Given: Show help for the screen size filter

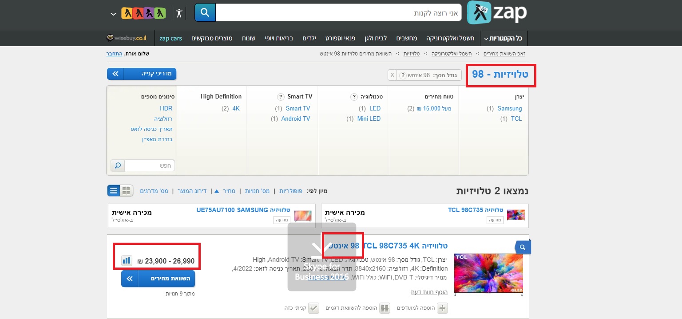Looking at the screenshot, I should tap(403, 75).
